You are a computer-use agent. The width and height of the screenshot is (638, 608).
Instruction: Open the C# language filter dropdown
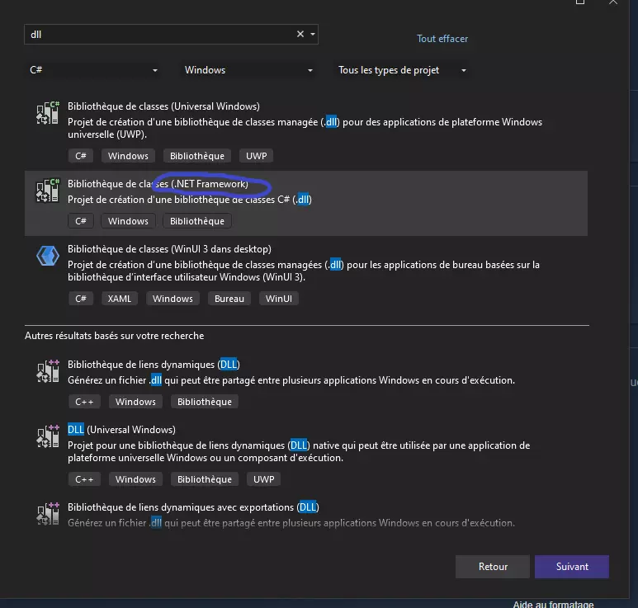(93, 70)
